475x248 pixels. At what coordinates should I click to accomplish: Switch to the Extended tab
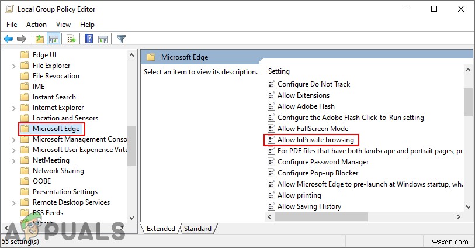coord(161,228)
